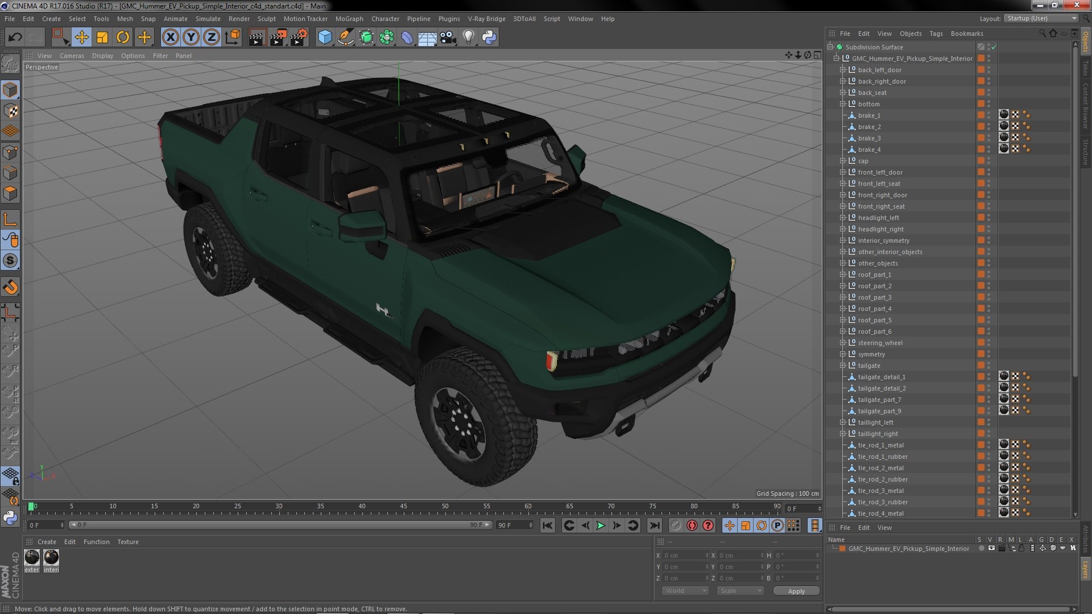Viewport: 1092px width, 614px height.
Task: Expand the front_left_seat object
Action: 843,184
